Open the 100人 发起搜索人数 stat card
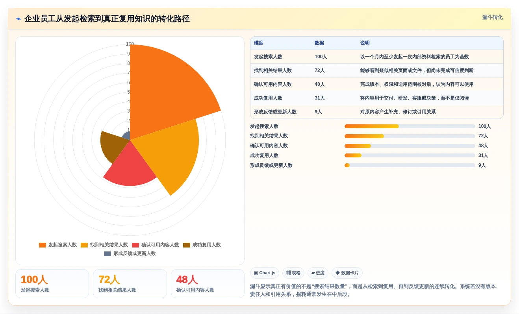 point(52,284)
